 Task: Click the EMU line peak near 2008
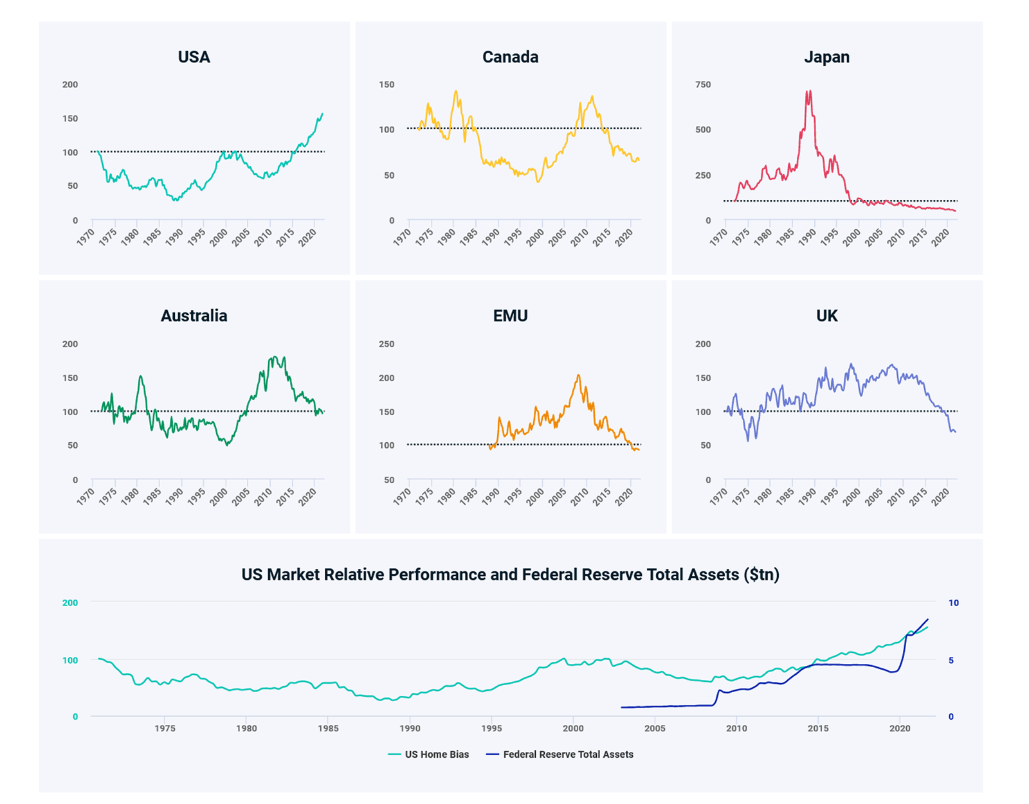click(578, 375)
